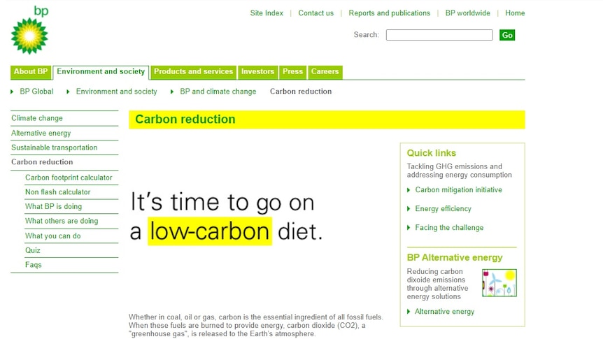Image resolution: width=603 pixels, height=339 pixels.
Task: Open the Carbon footprint calculator
Action: click(x=69, y=178)
